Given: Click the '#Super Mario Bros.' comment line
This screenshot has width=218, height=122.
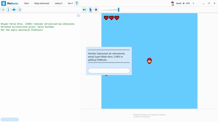Looking at the screenshot, I should click(37, 24).
